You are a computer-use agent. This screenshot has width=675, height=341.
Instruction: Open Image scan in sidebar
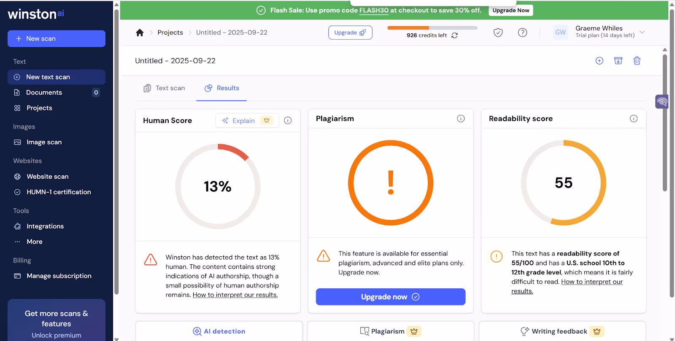[57, 142]
